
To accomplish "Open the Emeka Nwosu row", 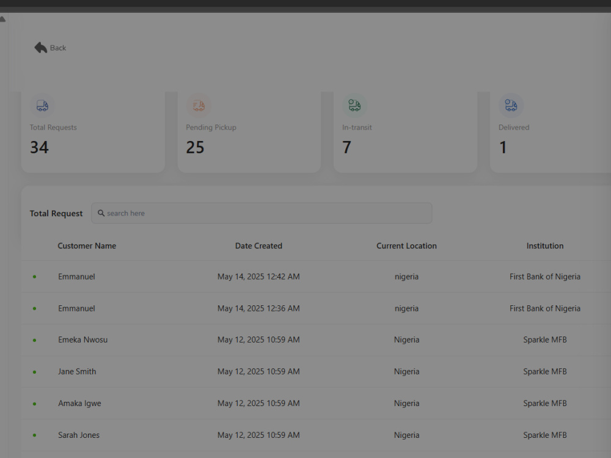I will click(316, 340).
